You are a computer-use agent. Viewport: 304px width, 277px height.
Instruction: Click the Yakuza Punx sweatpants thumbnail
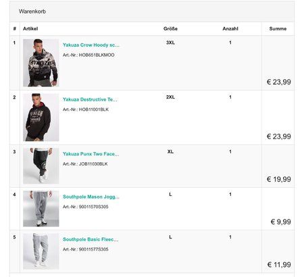click(x=41, y=166)
